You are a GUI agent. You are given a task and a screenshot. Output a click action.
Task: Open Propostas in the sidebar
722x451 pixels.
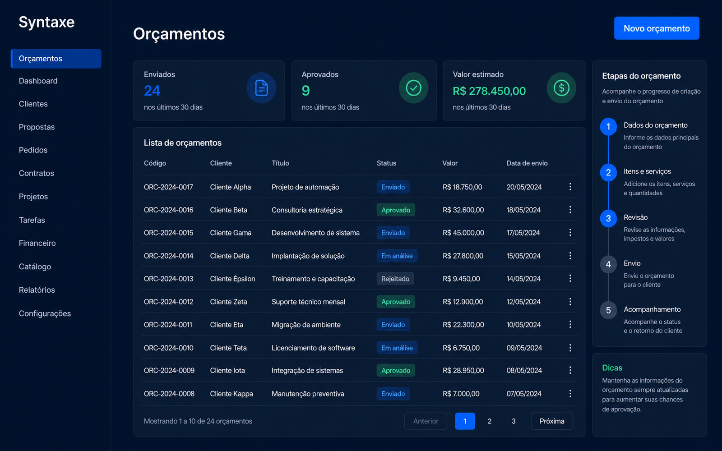[37, 127]
